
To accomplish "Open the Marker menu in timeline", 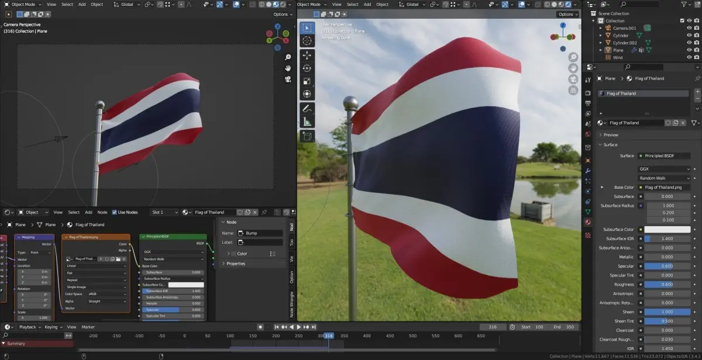I will (x=88, y=327).
